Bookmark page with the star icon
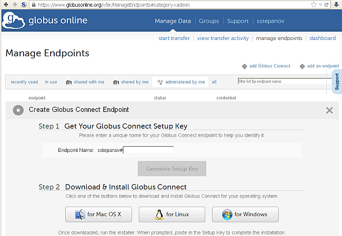The width and height of the screenshot is (342, 236). point(314,5)
